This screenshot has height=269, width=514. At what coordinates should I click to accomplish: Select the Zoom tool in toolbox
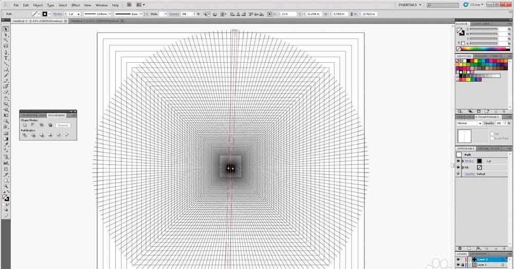pos(6,186)
